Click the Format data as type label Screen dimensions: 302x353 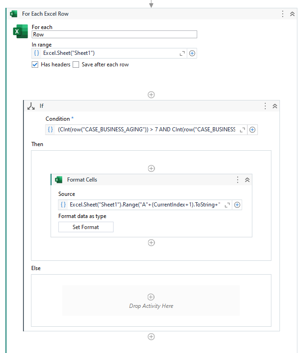[x=82, y=216]
